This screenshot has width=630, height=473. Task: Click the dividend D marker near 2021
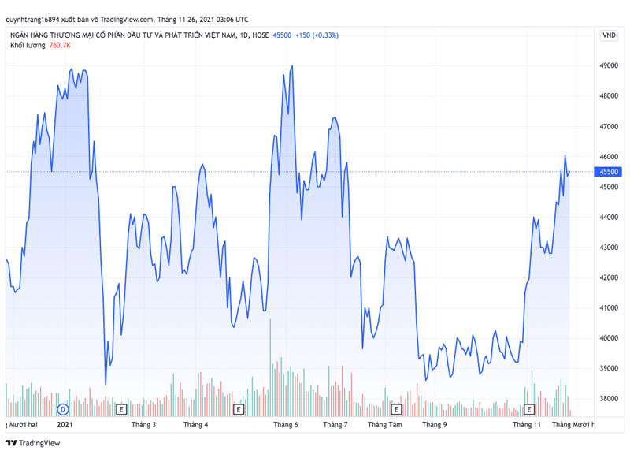(x=63, y=409)
